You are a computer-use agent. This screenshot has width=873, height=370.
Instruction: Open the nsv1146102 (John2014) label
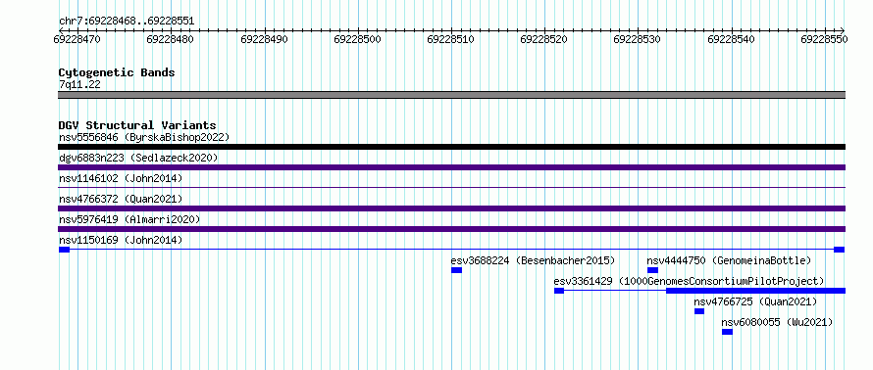click(121, 178)
